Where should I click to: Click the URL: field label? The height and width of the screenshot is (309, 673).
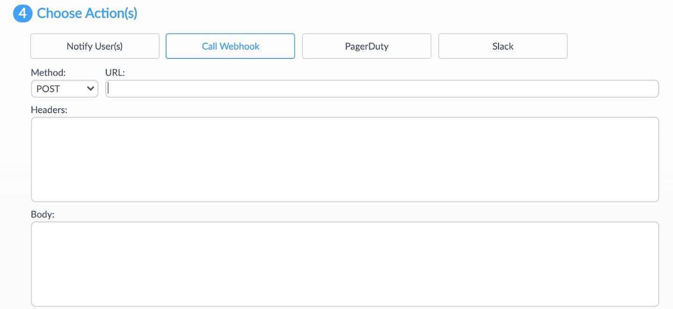point(115,73)
